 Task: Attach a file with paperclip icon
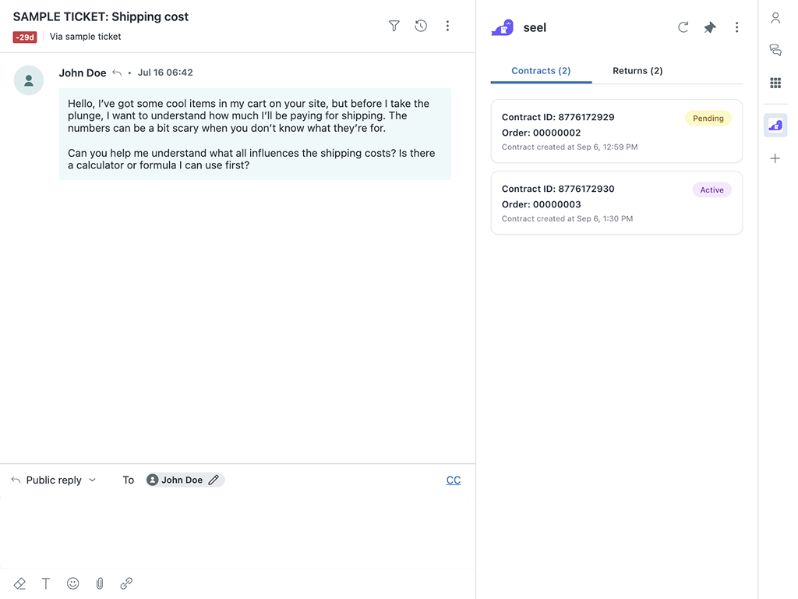pos(100,583)
